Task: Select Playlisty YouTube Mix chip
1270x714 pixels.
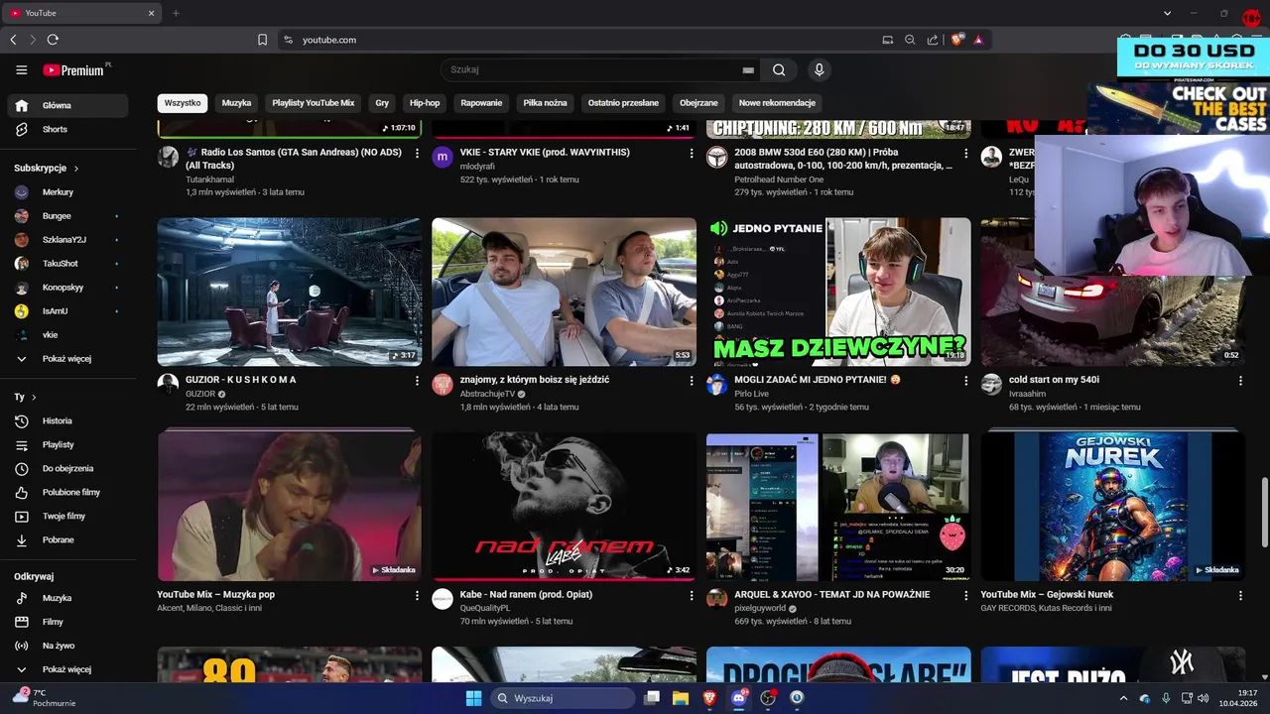Action: point(314,103)
